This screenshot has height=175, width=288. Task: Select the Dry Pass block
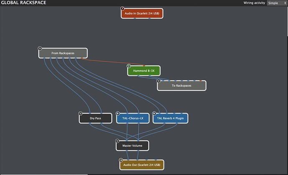pos(96,118)
